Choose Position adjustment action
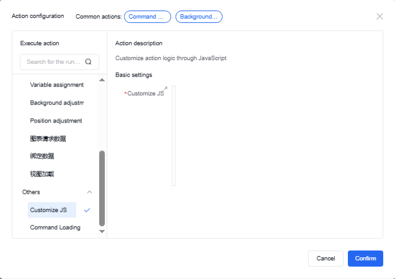 pyautogui.click(x=56, y=121)
